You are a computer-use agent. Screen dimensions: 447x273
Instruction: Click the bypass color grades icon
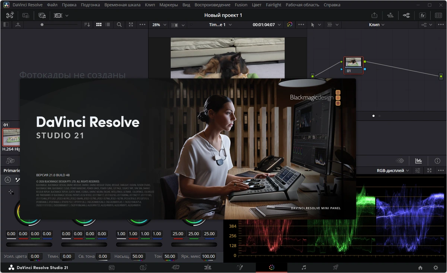(x=289, y=25)
